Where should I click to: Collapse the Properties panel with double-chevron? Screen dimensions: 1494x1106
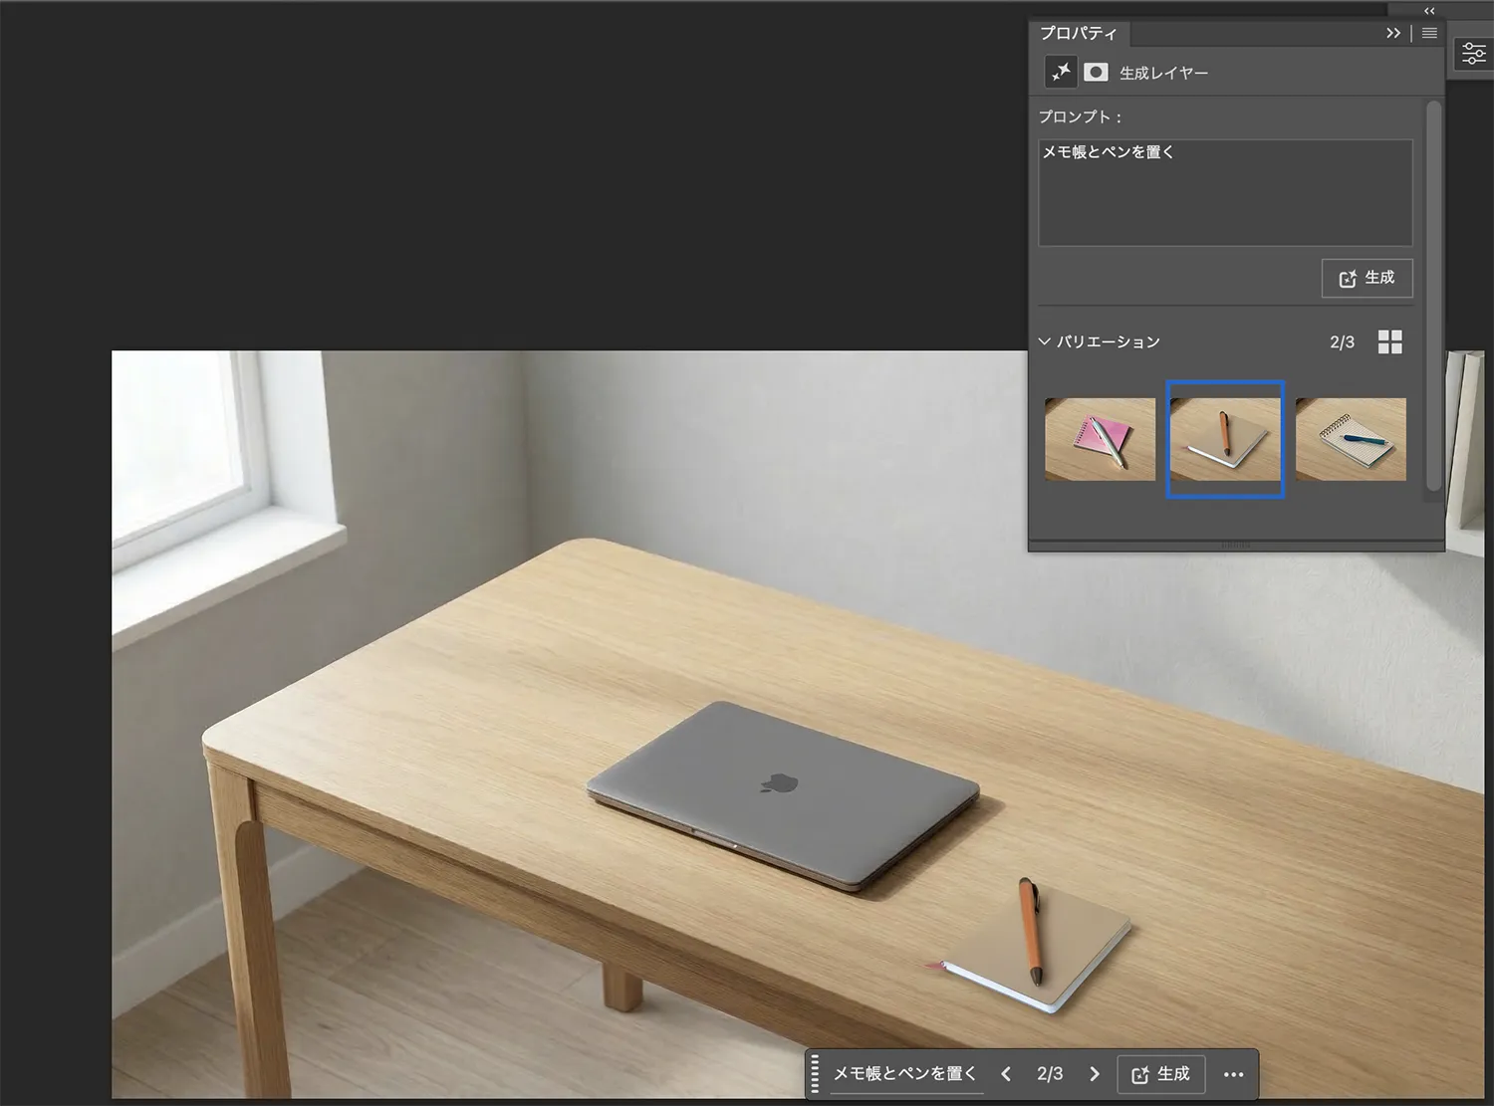(x=1392, y=33)
